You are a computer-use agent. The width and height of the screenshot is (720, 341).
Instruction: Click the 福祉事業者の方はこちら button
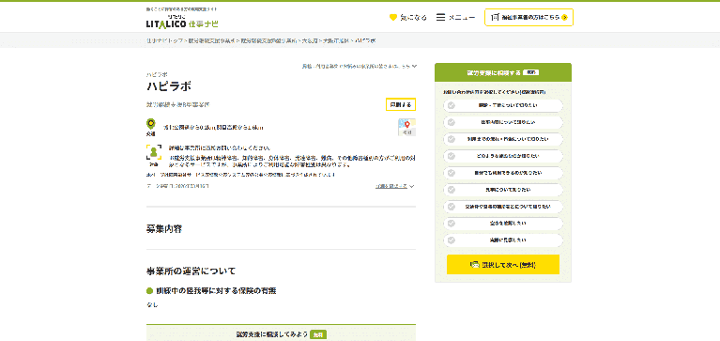click(529, 18)
